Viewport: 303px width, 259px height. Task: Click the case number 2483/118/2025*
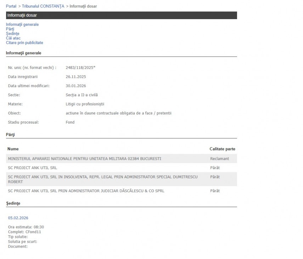[x=80, y=68]
